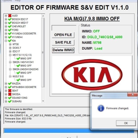
Task: Click the green check next to BOSCH EDC17
Action: pos(10,19)
